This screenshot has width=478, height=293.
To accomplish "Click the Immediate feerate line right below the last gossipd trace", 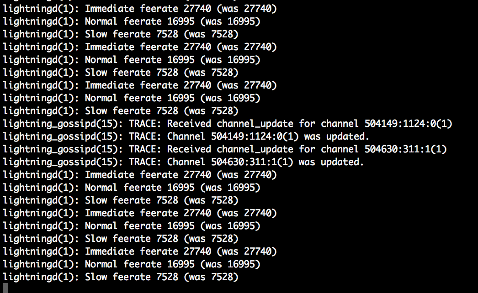I will coord(139,175).
